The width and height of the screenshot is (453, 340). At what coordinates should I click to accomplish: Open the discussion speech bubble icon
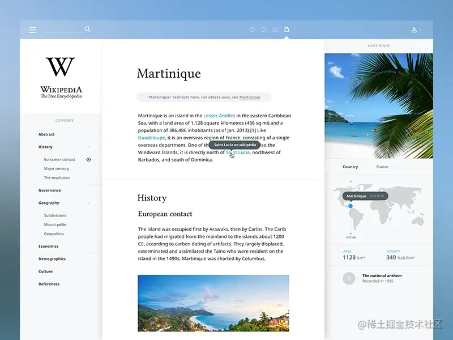point(264,29)
